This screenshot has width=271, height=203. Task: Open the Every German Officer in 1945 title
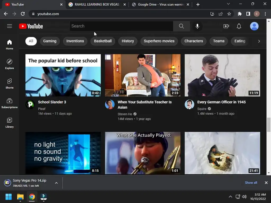(x=222, y=102)
